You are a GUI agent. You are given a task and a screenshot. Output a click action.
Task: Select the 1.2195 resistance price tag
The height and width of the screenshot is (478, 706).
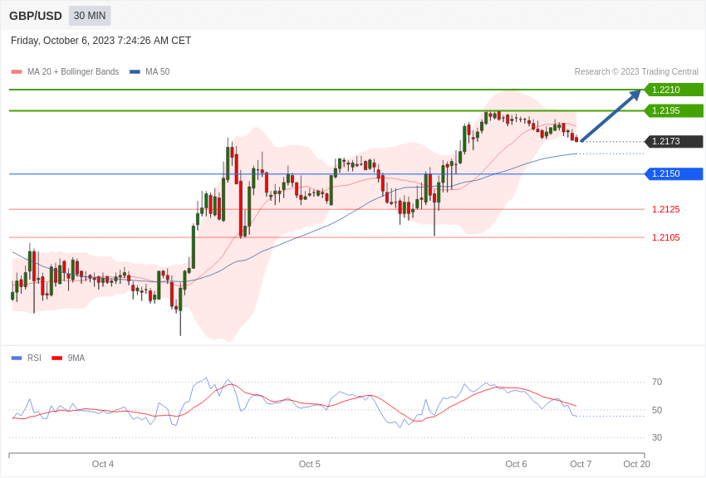click(674, 110)
